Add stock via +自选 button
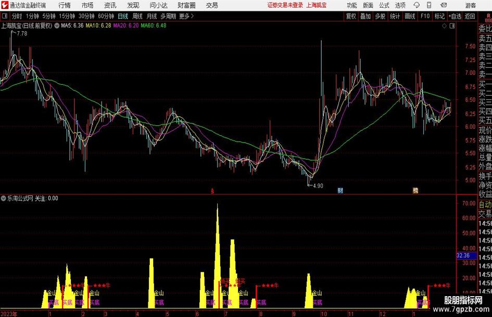The image size is (492, 317). [x=455, y=16]
